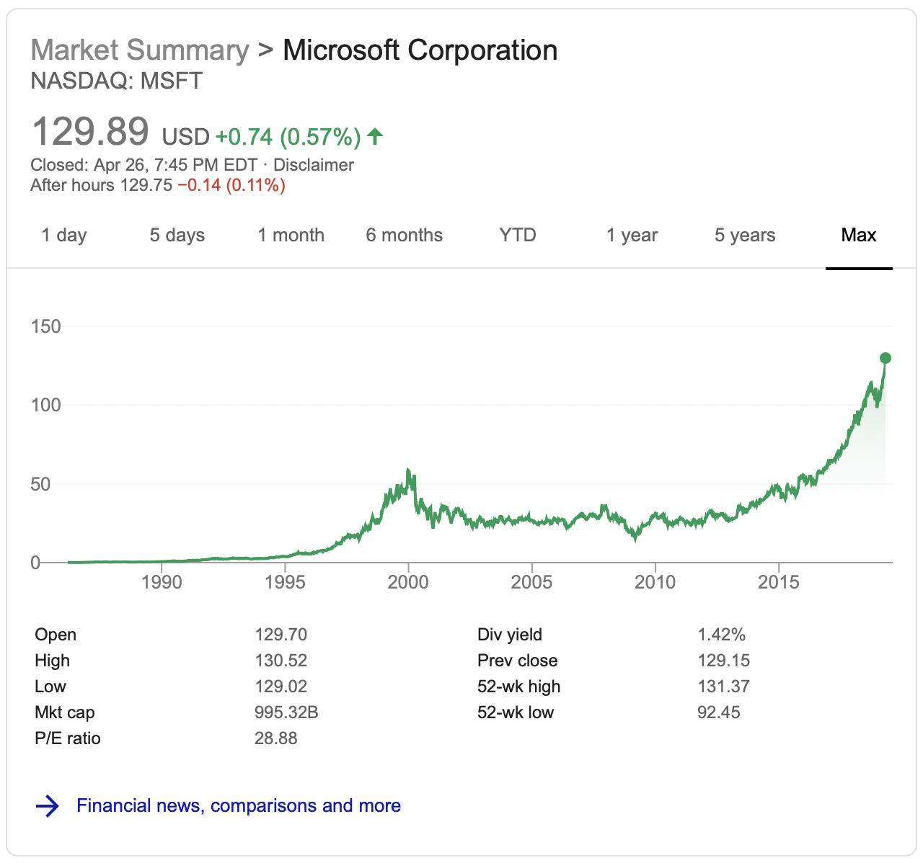Click the chart's 2000 peak
Viewport: 923px width, 863px height.
pyautogui.click(x=408, y=470)
